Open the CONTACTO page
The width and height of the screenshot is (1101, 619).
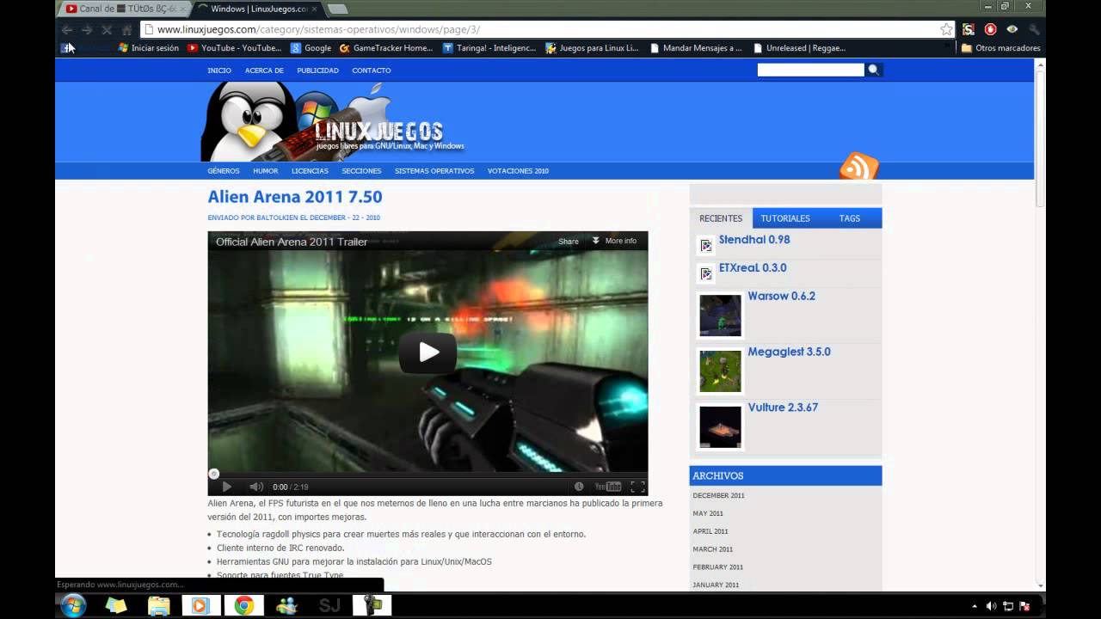coord(372,70)
